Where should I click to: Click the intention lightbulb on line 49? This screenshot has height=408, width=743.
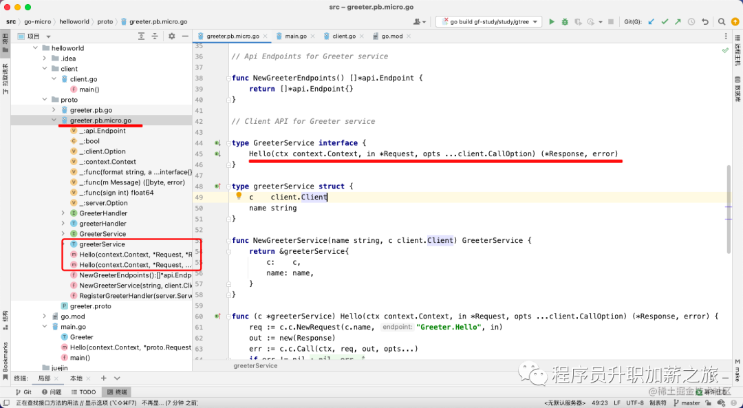(239, 195)
